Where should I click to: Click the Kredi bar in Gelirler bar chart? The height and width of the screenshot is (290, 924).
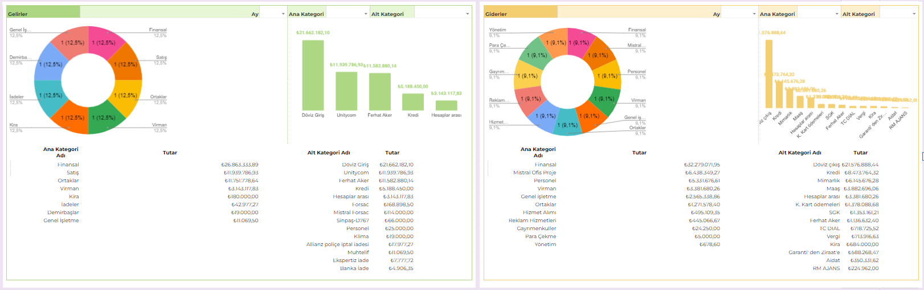[412, 101]
